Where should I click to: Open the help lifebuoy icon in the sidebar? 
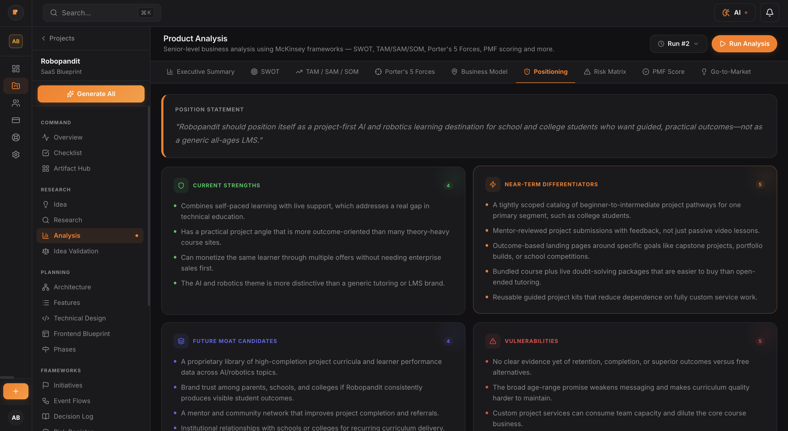pyautogui.click(x=16, y=137)
